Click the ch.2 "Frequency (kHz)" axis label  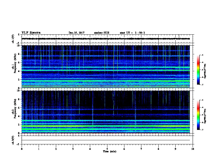[x=15, y=109]
